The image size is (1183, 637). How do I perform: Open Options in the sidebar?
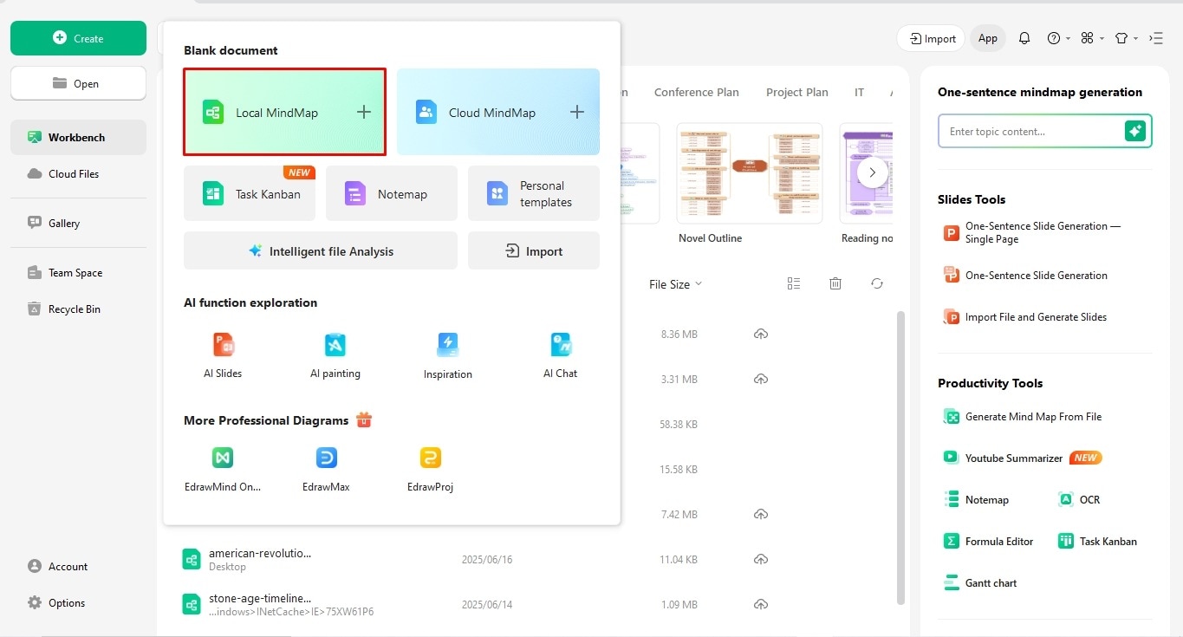pyautogui.click(x=56, y=602)
